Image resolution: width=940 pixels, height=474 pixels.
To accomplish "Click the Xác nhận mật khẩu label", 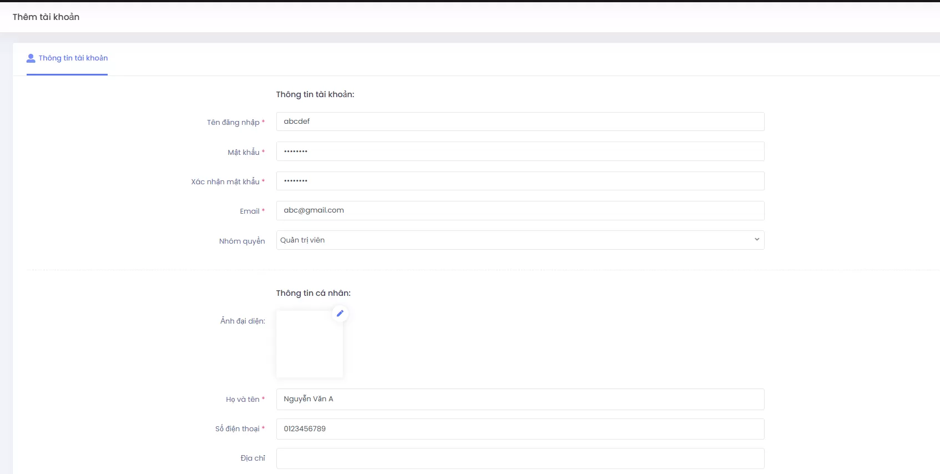I will 225,182.
